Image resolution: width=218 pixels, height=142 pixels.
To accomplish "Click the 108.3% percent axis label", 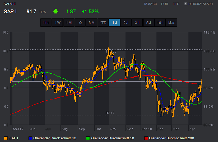I will point(209,51).
